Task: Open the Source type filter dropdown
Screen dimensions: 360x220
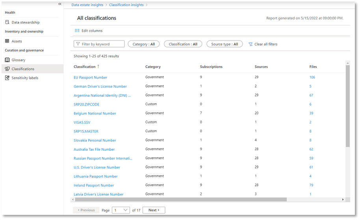Action: point(224,44)
